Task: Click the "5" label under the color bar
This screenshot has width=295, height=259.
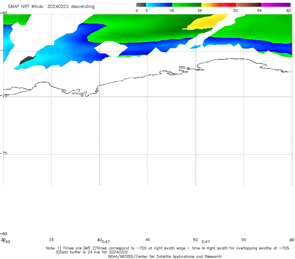Action: point(147,10)
